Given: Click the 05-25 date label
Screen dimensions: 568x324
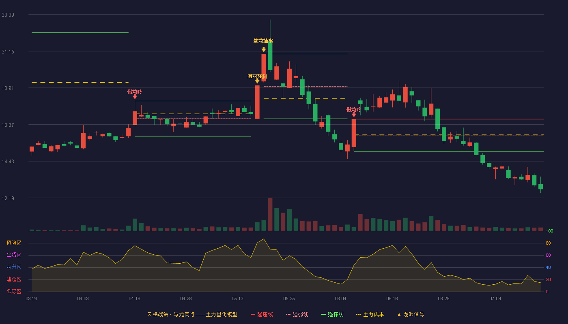Looking at the screenshot, I should pos(289,298).
